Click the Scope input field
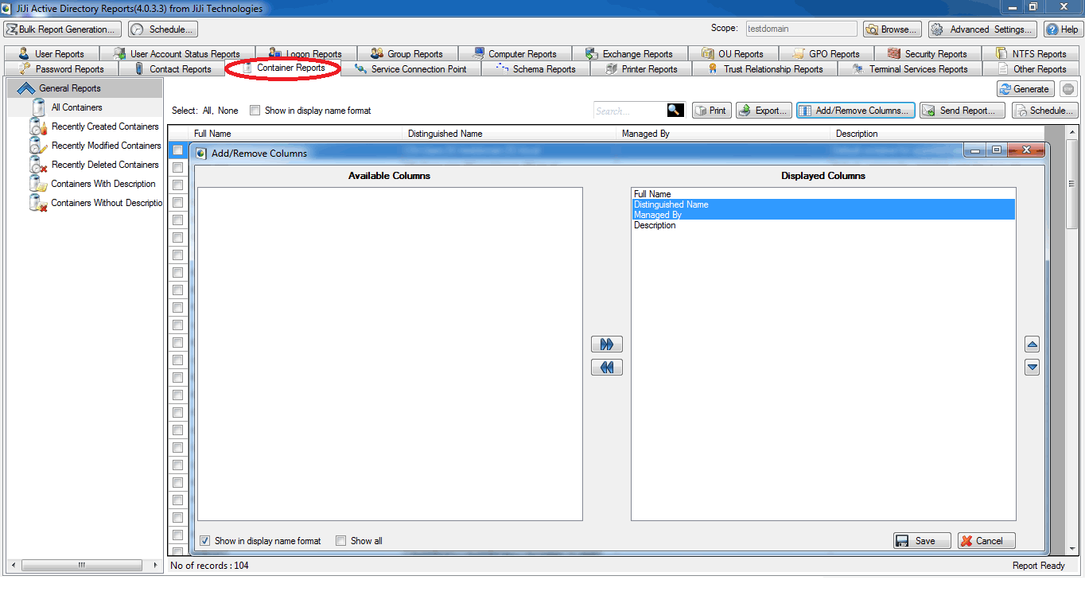This screenshot has height=611, width=1085. click(x=800, y=29)
